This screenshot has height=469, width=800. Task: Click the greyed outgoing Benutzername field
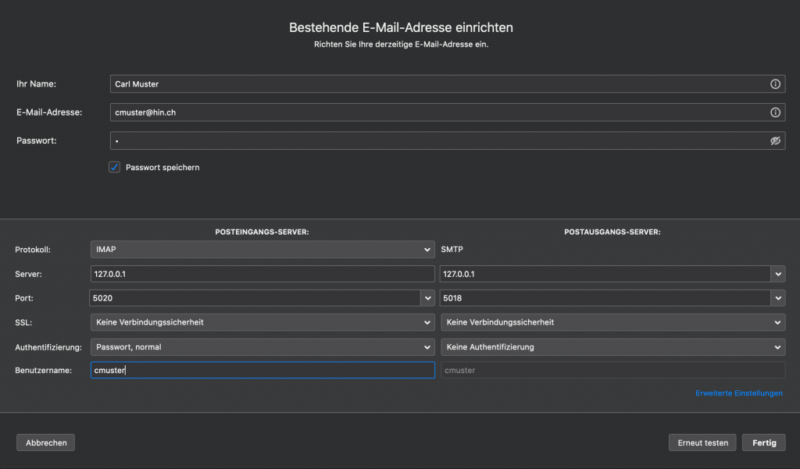point(612,370)
